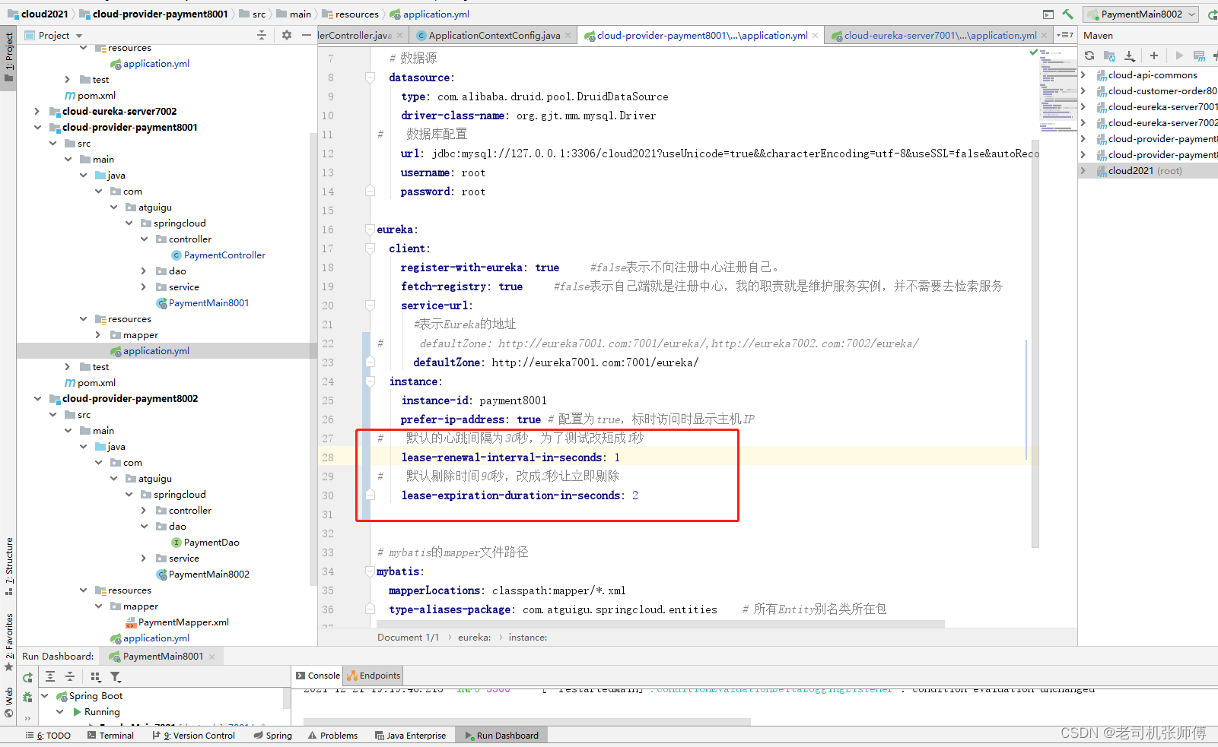Click the editor horizontal scrollbar
The height and width of the screenshot is (747, 1218).
(660, 624)
